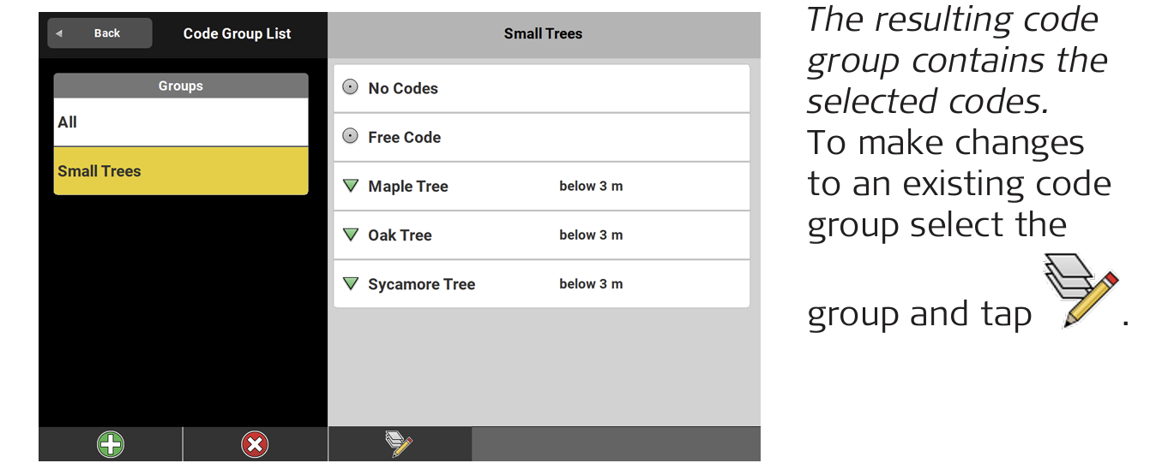1156x469 pixels.
Task: Click the green triangle beside Oak Tree
Action: click(350, 234)
